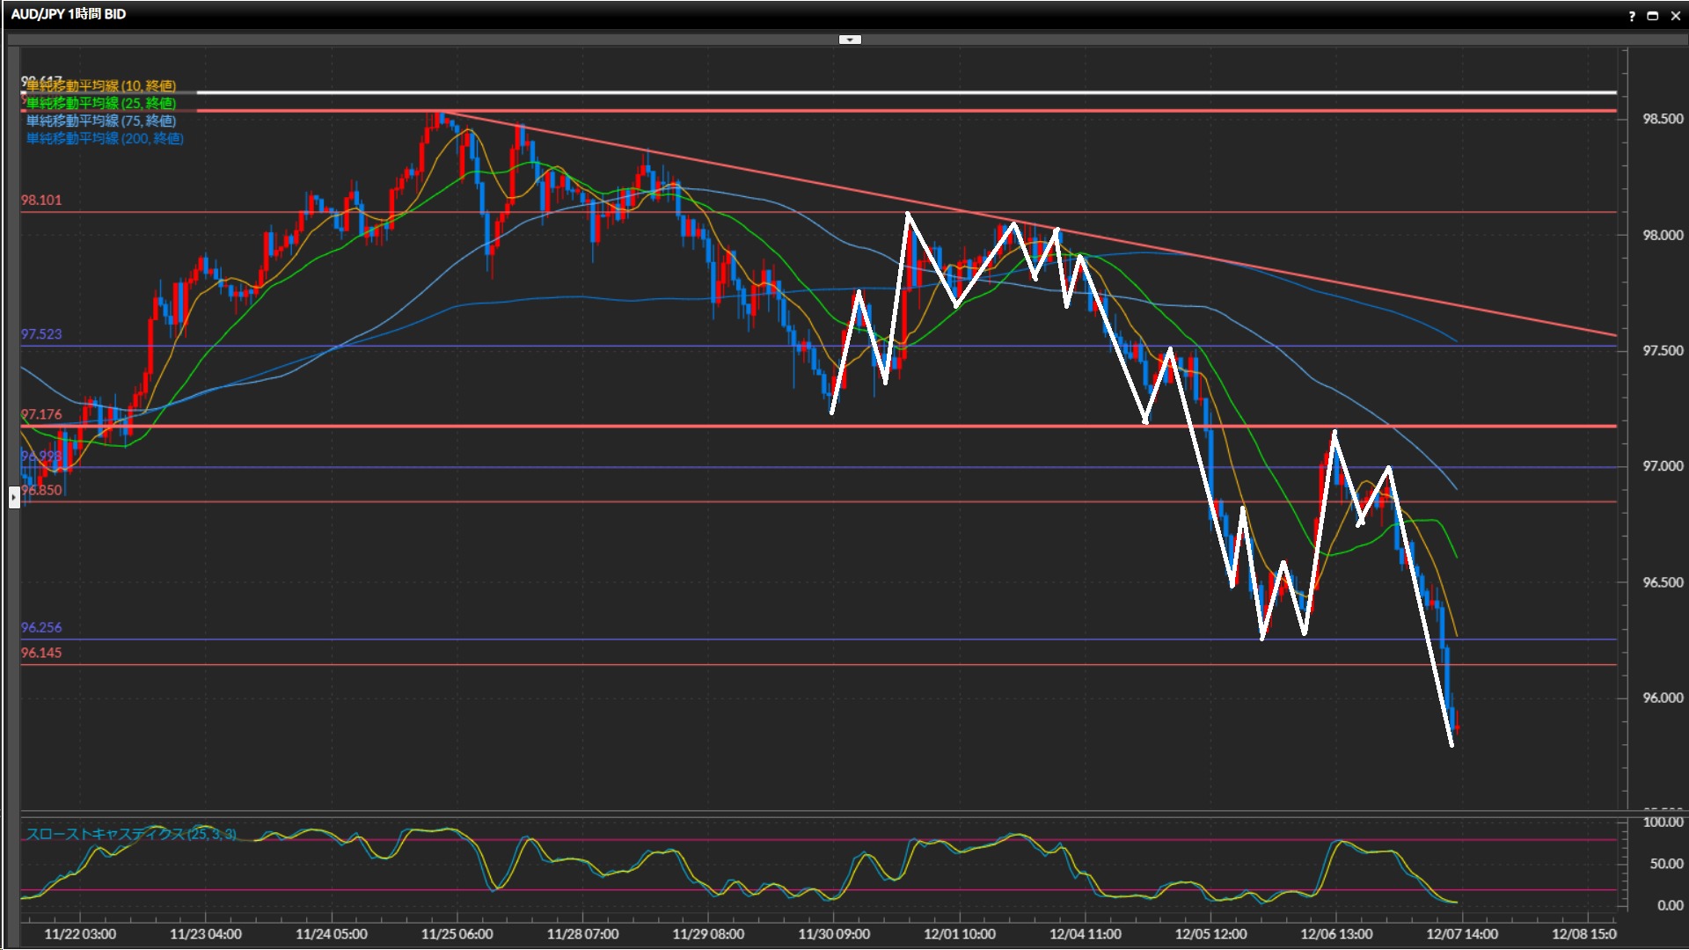Screen dimensions: 1689x950
Task: Click the 単純移動平均線 (75, 終値) indicator label
Action: [101, 121]
